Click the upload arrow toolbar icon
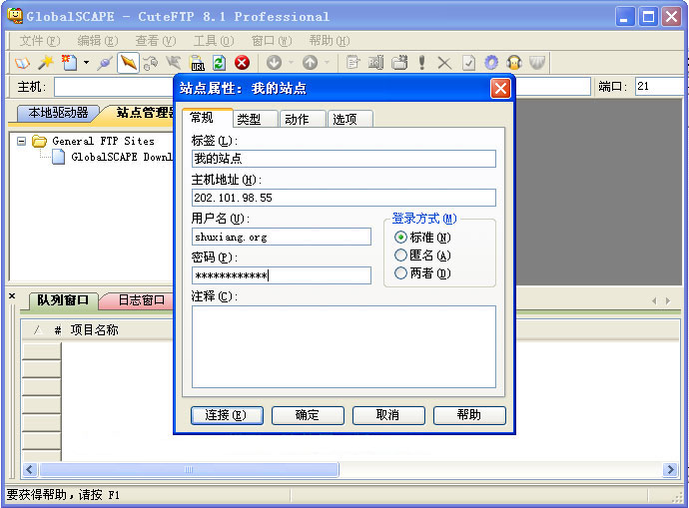Viewport: 689px width, 508px height. click(x=310, y=63)
